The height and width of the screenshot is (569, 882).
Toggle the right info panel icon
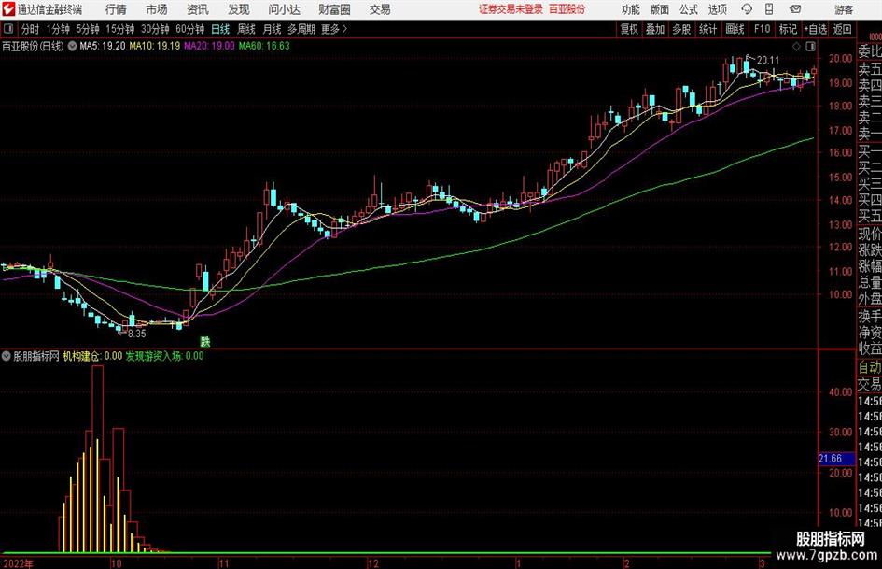(810, 47)
